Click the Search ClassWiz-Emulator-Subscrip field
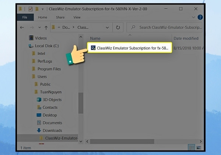The width and height of the screenshot is (221, 155). [x=164, y=27]
